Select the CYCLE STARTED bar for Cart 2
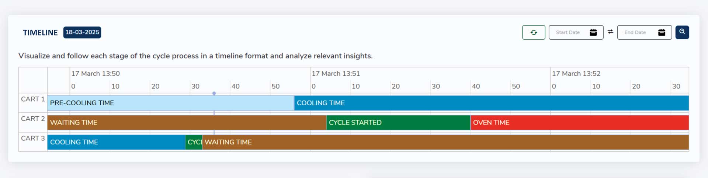 [398, 123]
